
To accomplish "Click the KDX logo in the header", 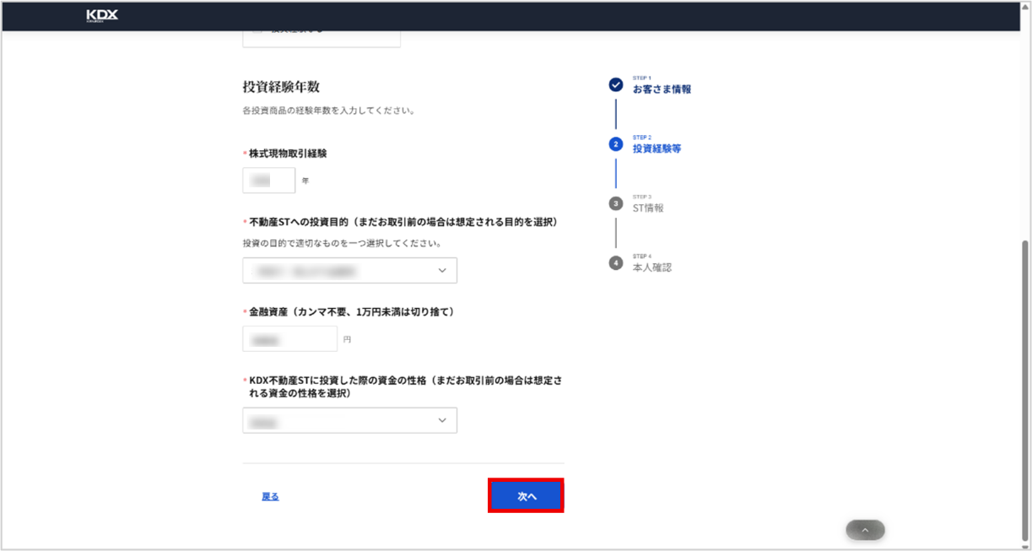I will (102, 16).
